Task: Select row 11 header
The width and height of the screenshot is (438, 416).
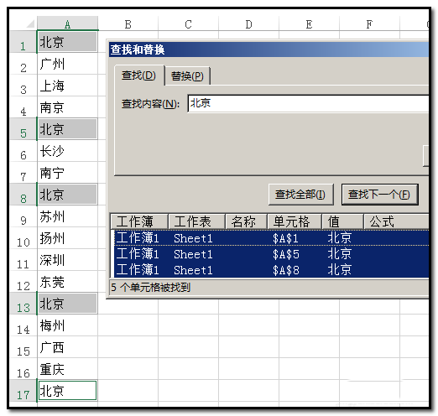Action: tap(23, 260)
